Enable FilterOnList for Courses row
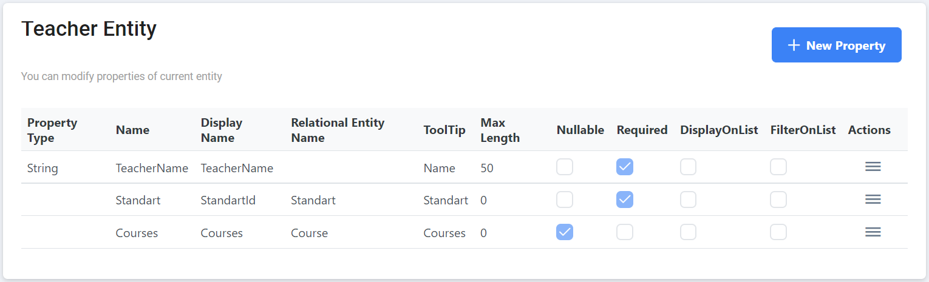Image resolution: width=929 pixels, height=282 pixels. pos(778,232)
